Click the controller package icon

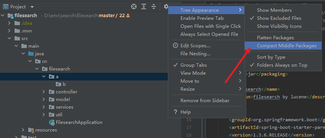click(x=51, y=92)
